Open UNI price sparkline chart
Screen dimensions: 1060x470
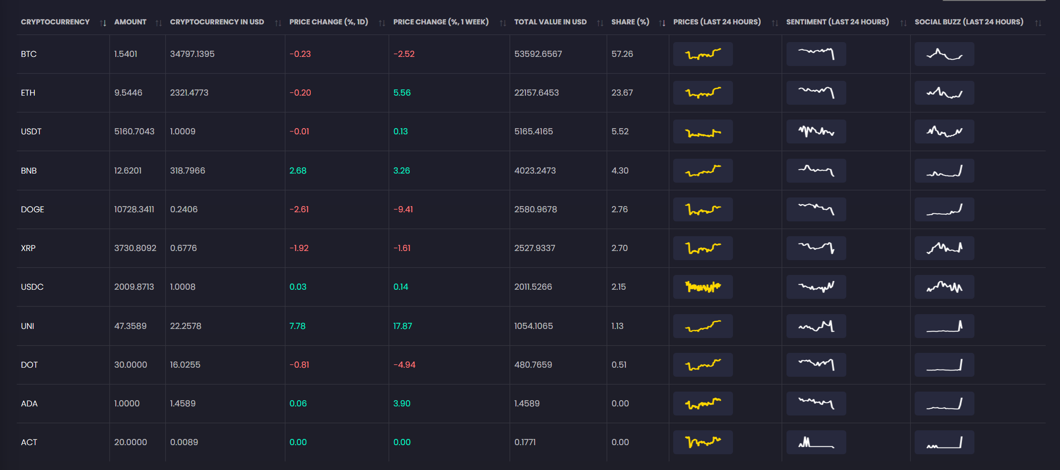(x=703, y=326)
